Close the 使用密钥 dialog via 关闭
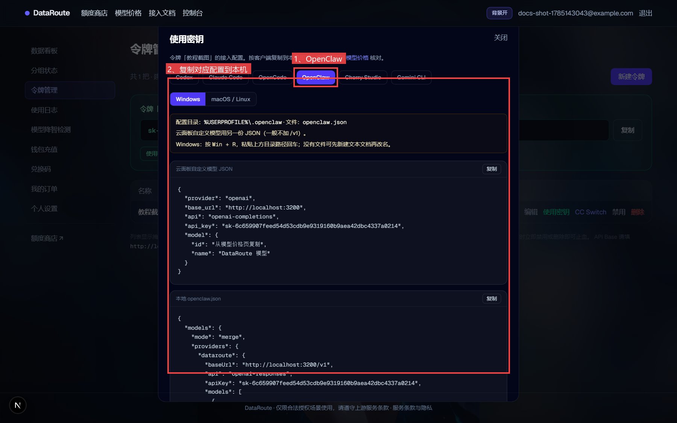The height and width of the screenshot is (423, 677). (x=501, y=38)
